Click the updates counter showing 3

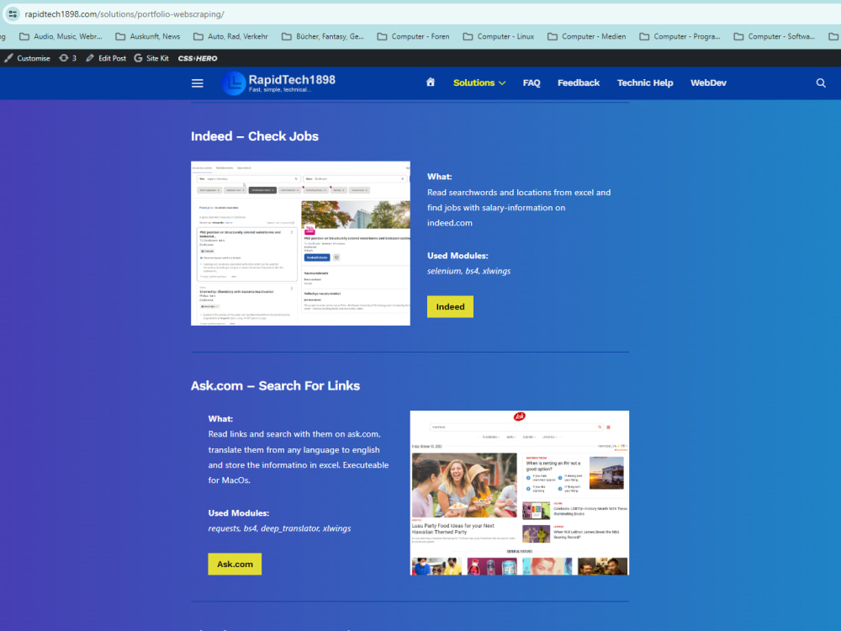67,58
